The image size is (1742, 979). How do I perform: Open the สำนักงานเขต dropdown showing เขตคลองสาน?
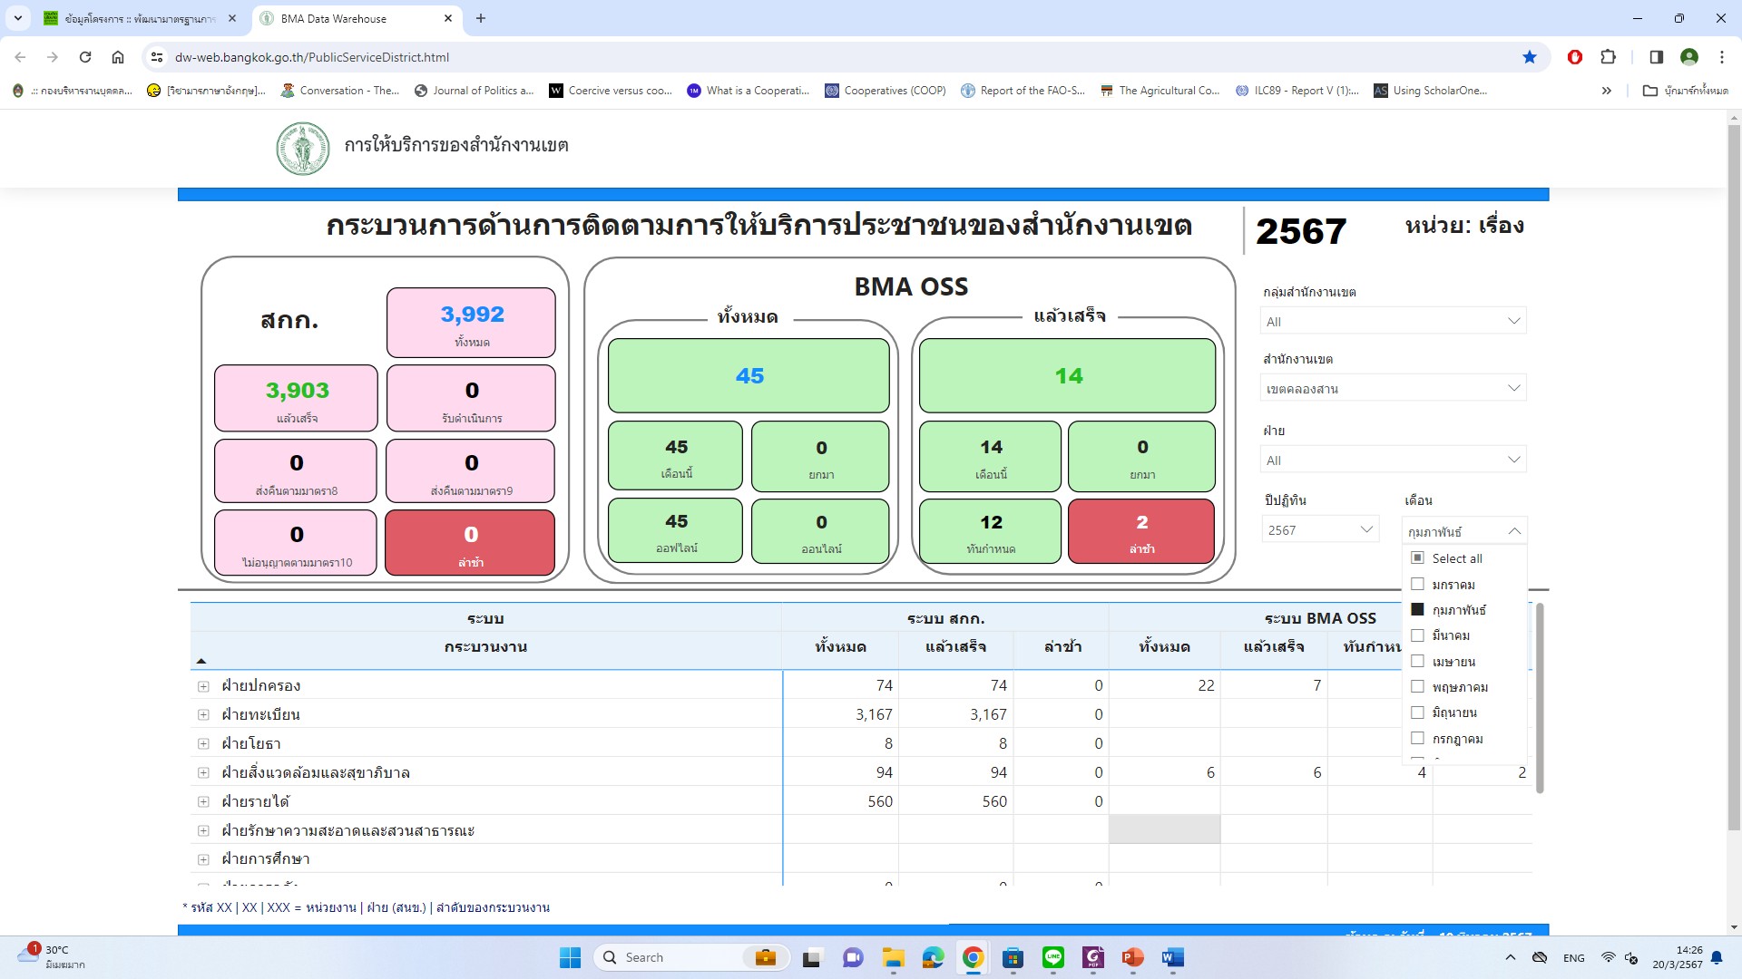[1393, 389]
